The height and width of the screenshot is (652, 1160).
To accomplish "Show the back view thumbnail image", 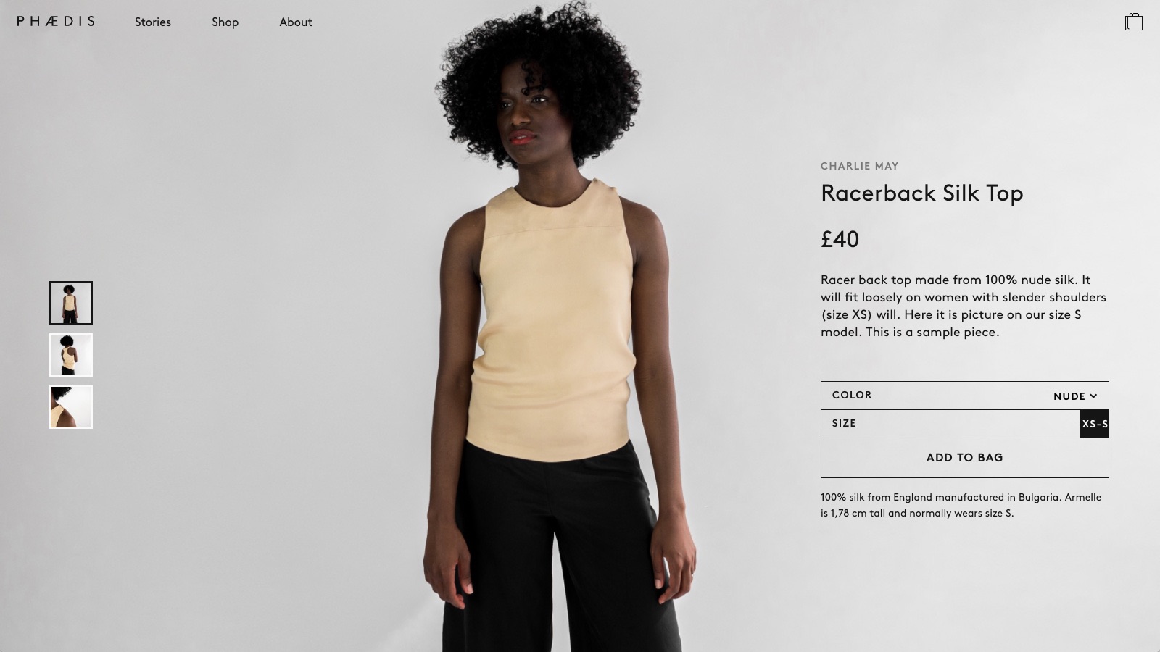I will pyautogui.click(x=71, y=355).
